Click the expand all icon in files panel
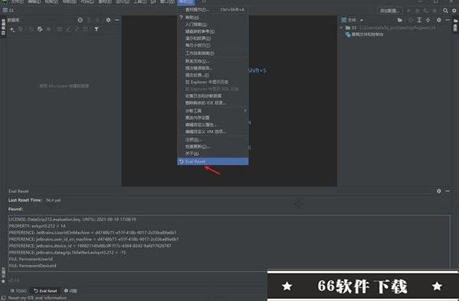The width and height of the screenshot is (459, 301). (419, 20)
